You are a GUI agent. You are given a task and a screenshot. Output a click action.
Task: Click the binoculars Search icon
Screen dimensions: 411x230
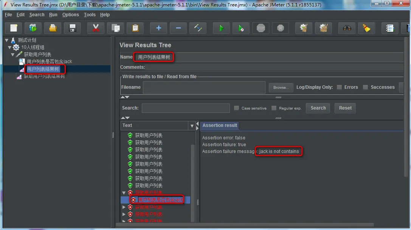347,28
